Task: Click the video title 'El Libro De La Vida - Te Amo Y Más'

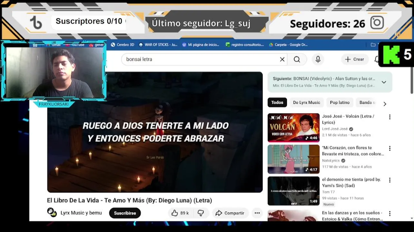Action: 129,200
